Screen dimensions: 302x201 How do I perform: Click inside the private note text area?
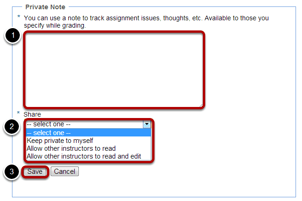114,70
